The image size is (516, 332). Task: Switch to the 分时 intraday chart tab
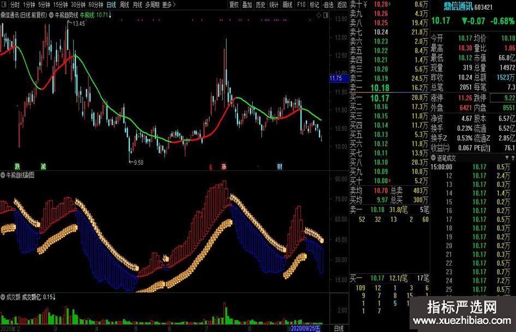point(15,4)
